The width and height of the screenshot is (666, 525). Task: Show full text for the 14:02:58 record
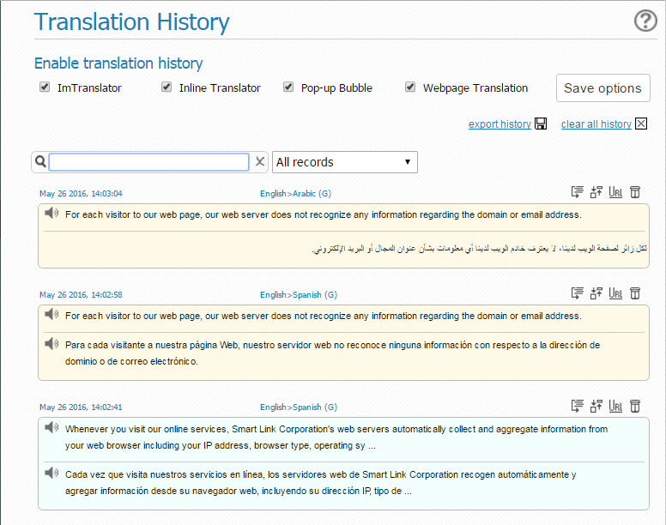[578, 293]
